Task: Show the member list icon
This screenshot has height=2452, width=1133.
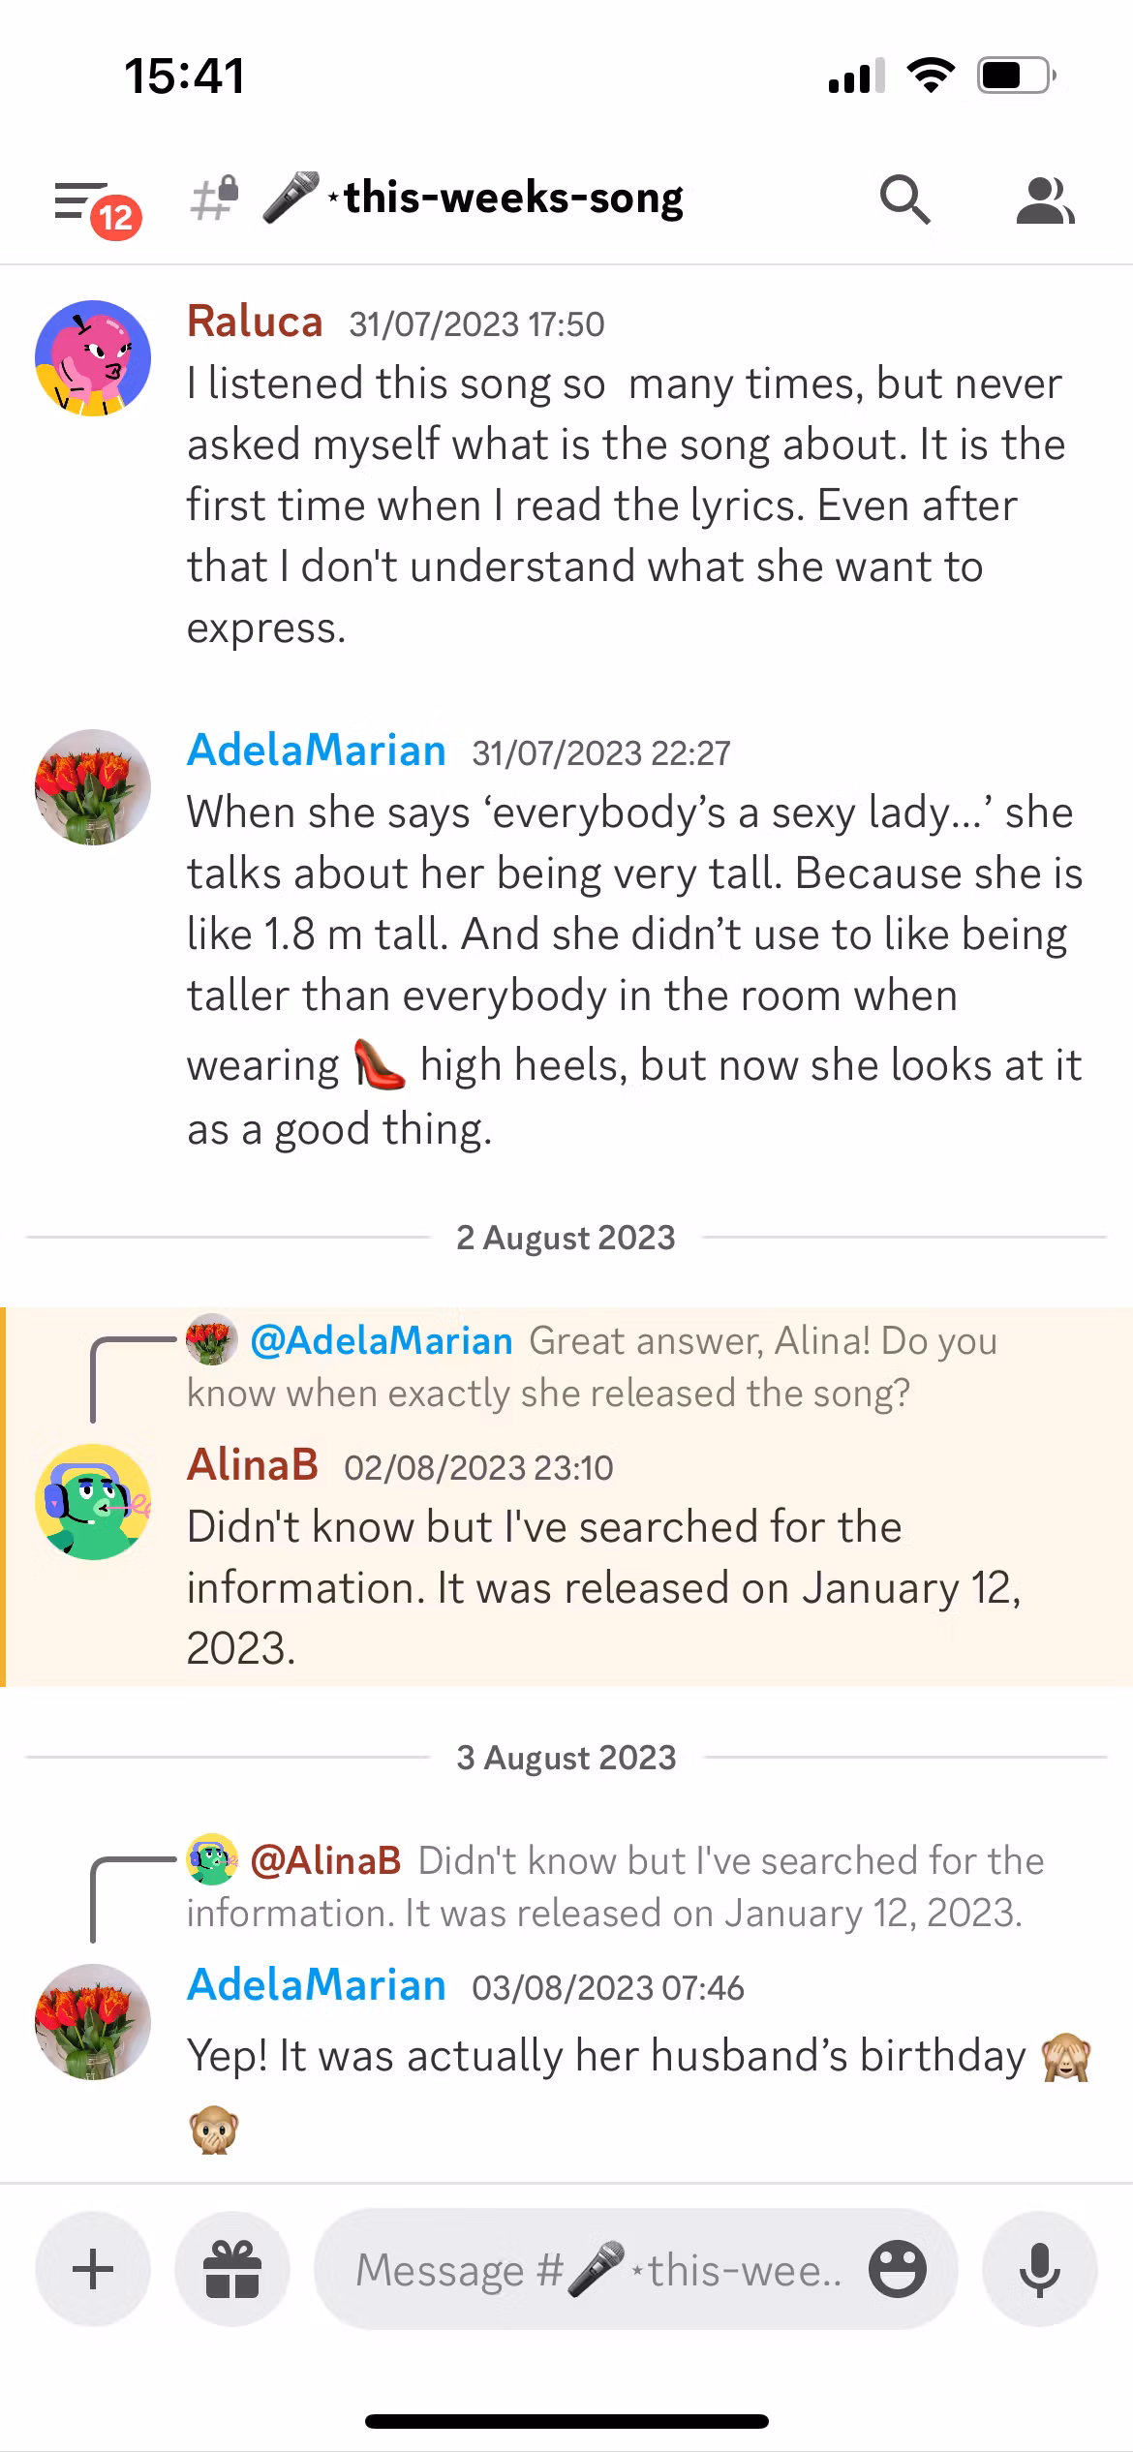Action: coord(1044,200)
